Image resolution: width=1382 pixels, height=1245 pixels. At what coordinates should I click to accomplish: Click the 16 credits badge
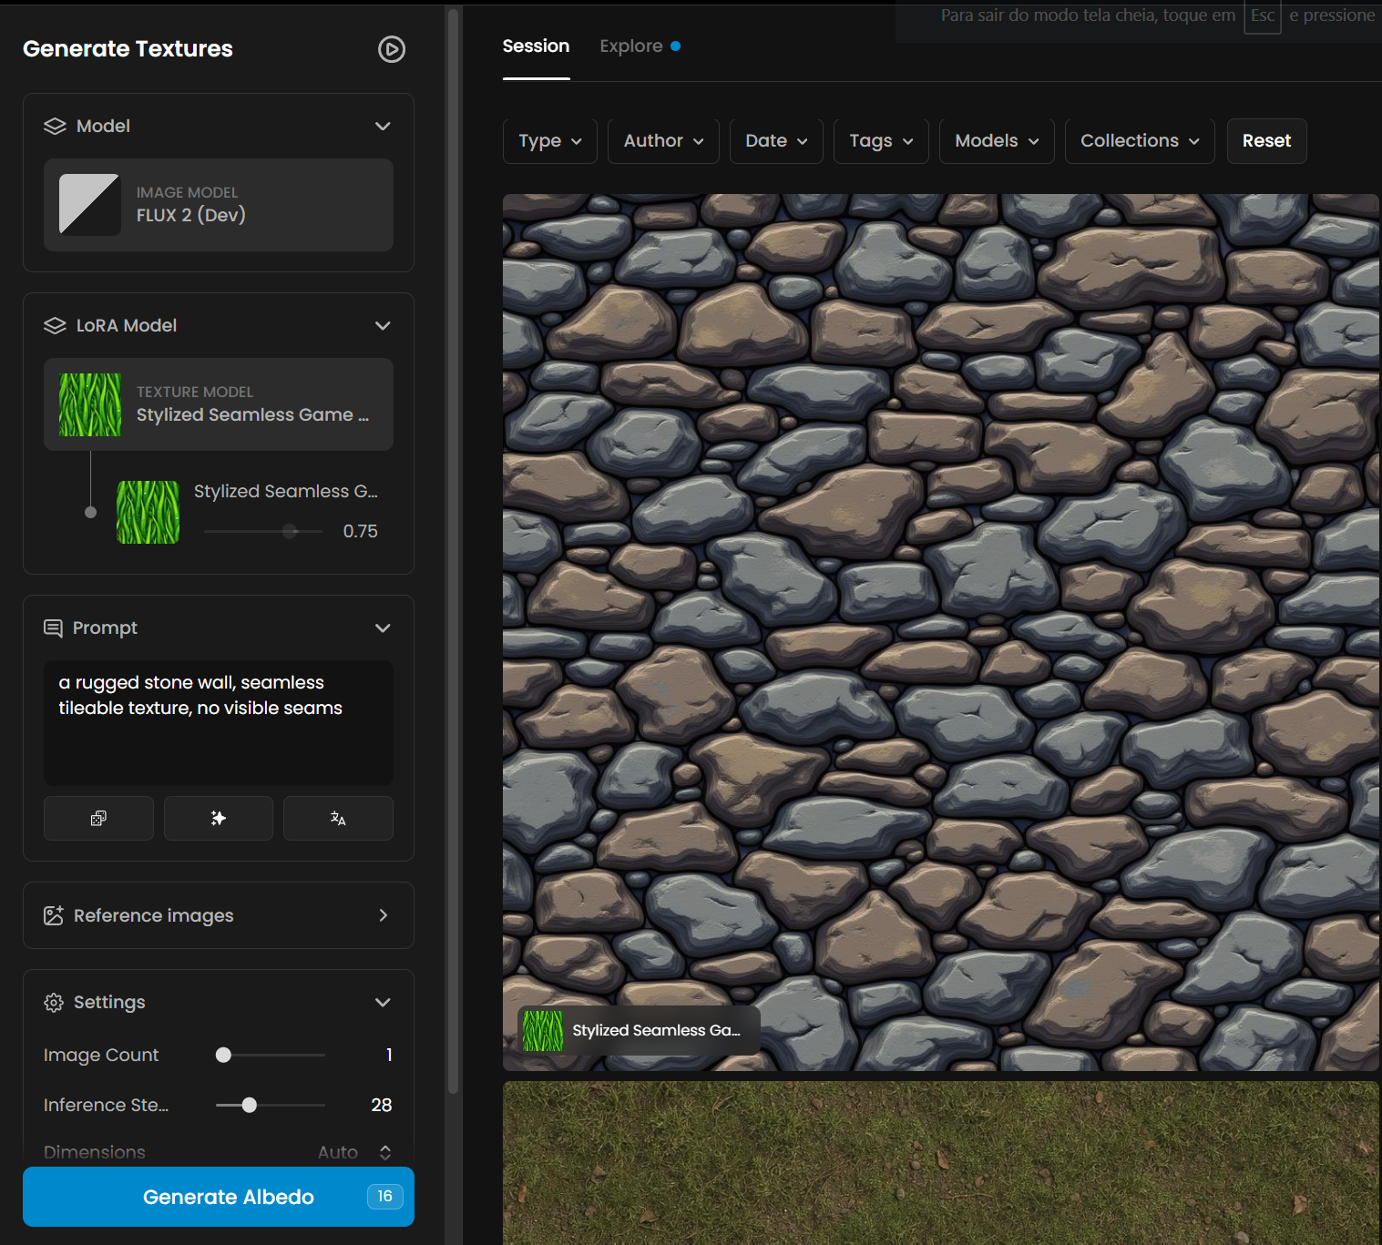tap(385, 1196)
